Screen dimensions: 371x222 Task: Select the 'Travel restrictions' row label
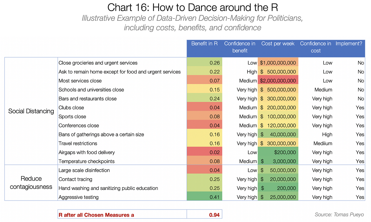coord(78,143)
